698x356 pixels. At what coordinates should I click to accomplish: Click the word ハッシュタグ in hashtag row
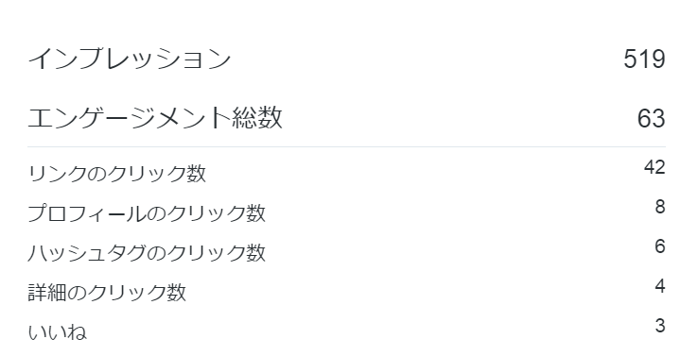click(87, 253)
